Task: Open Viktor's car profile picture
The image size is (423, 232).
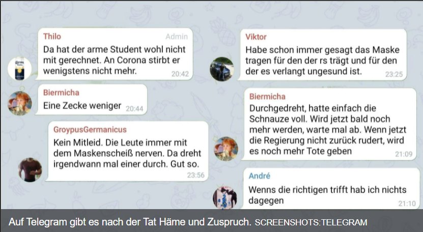Action: pyautogui.click(x=222, y=69)
